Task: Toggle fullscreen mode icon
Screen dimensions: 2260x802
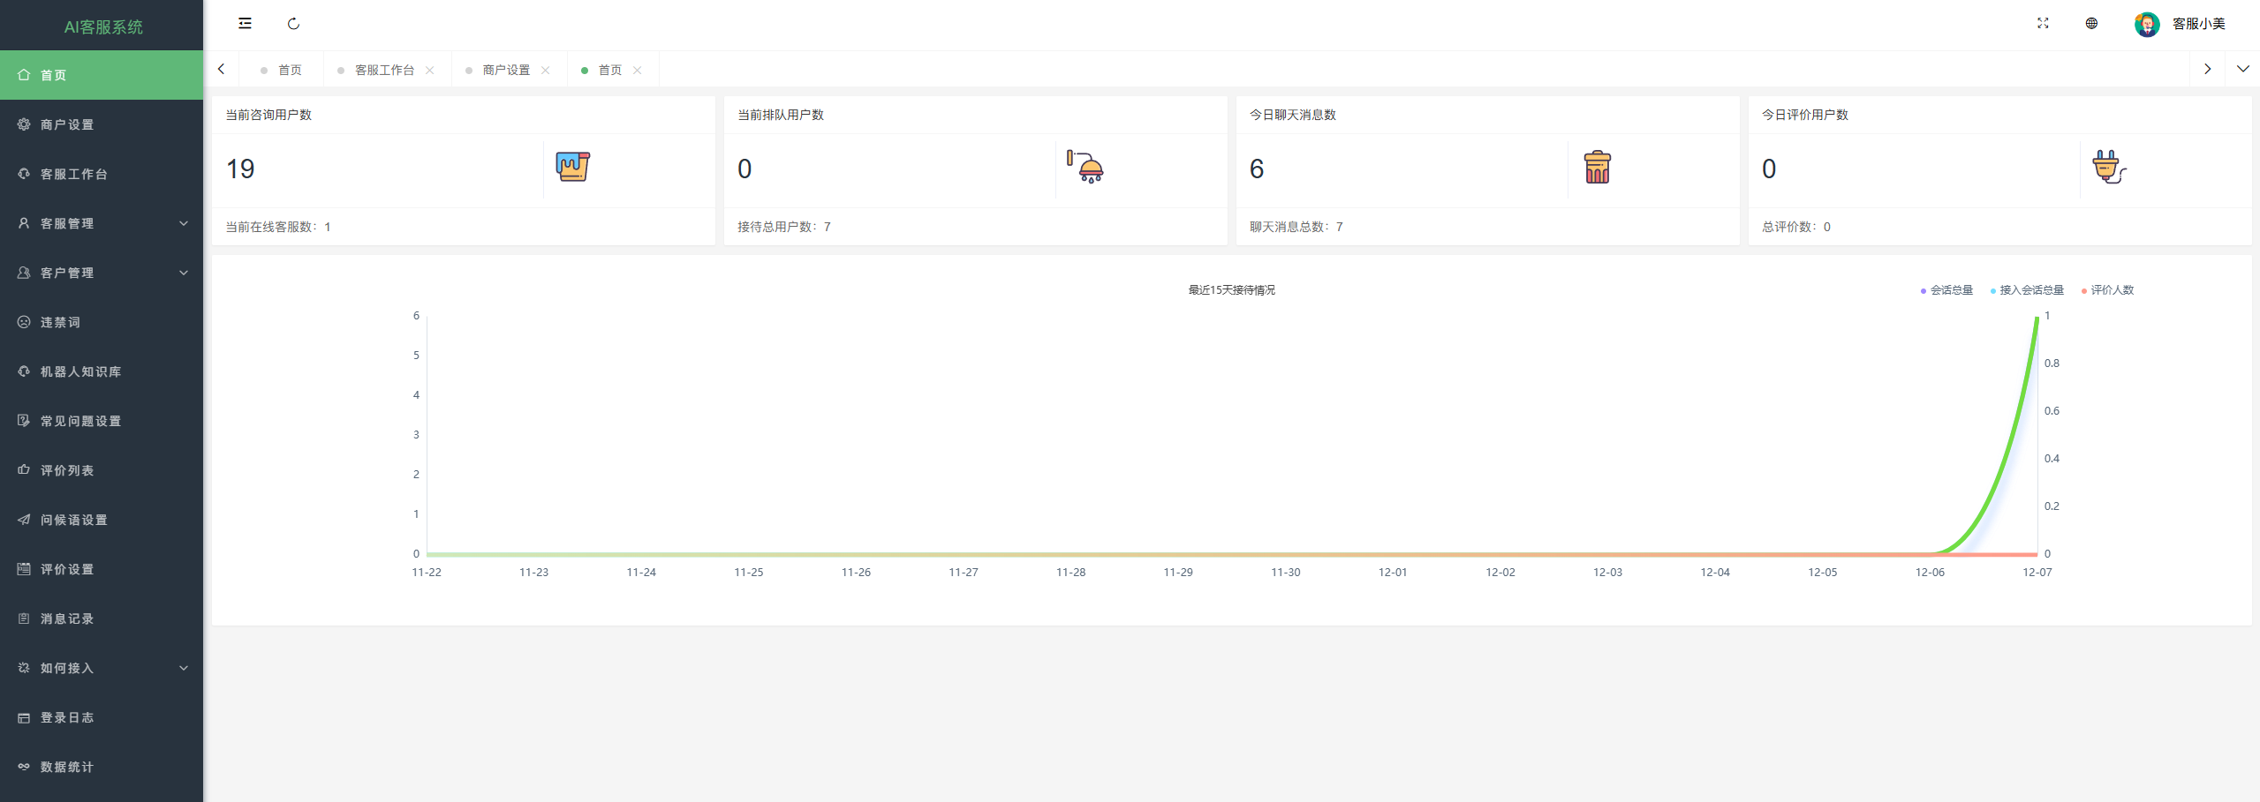Action: point(2042,24)
